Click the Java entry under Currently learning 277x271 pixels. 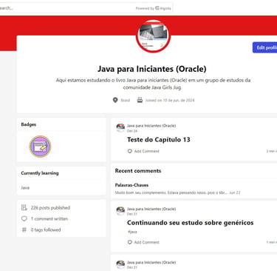click(x=25, y=187)
